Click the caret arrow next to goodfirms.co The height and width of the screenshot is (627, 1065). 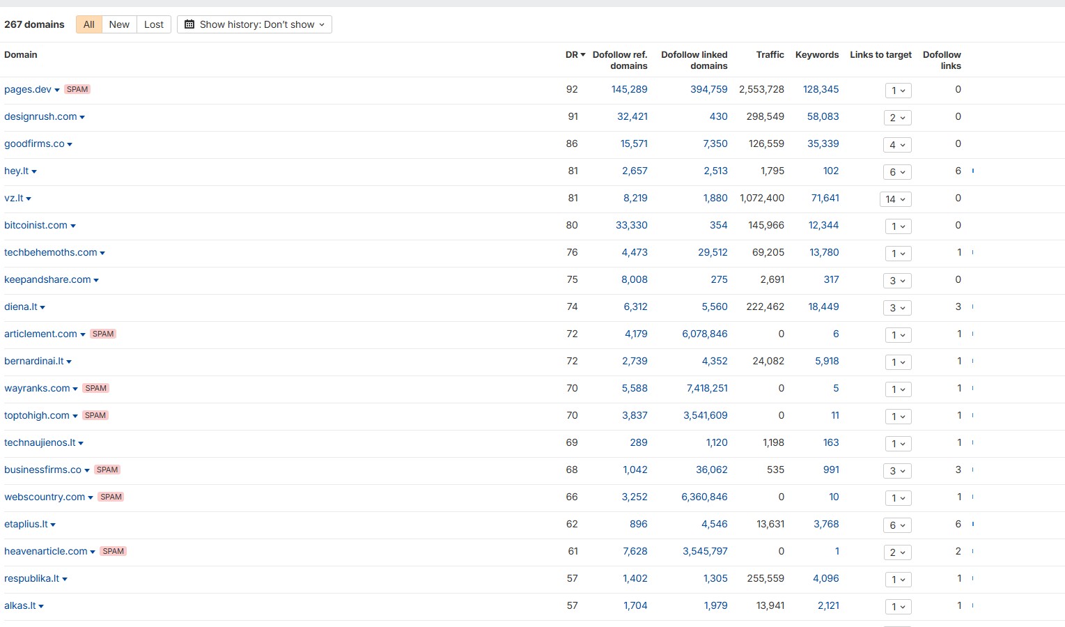coord(70,144)
